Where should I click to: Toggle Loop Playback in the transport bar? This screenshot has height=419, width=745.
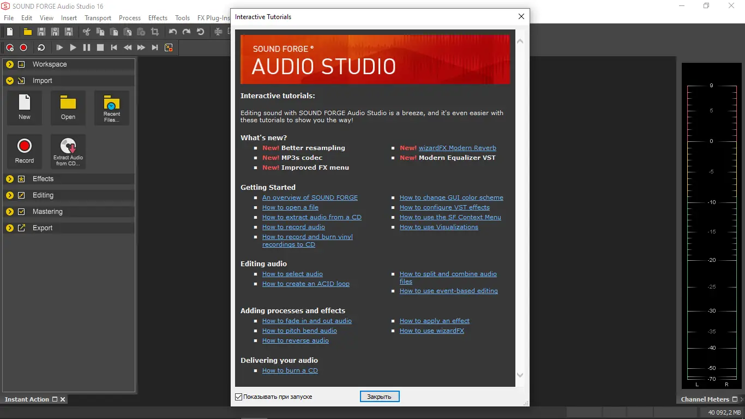coord(41,47)
